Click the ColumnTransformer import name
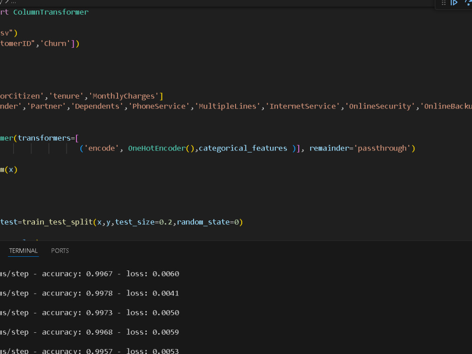 click(x=51, y=12)
